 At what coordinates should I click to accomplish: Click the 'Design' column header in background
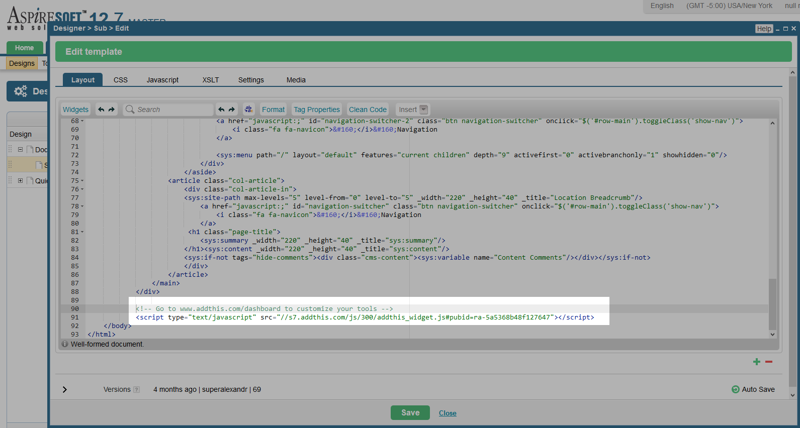coord(21,134)
